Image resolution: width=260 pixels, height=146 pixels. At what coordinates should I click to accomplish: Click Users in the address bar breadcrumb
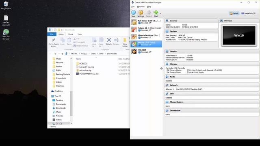[93, 54]
